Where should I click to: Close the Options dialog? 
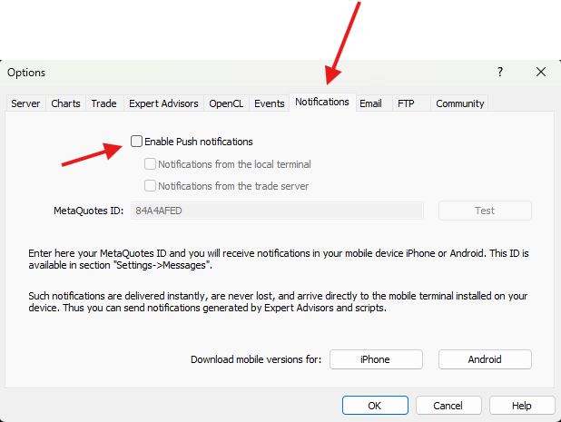541,72
